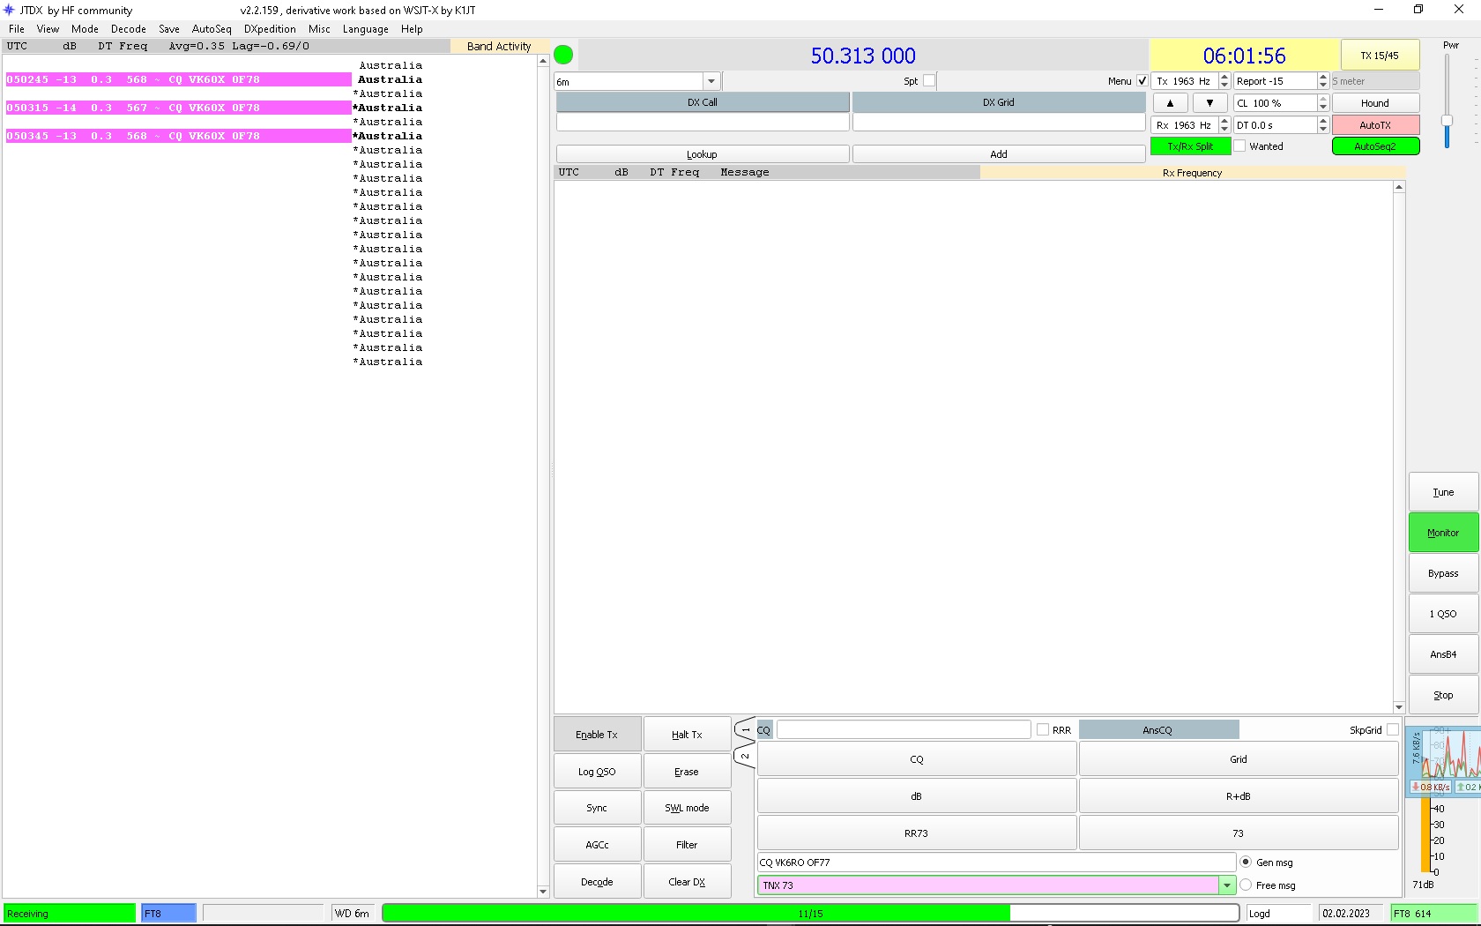1481x926 pixels.
Task: Select message tab 2 on the left edge
Action: pyautogui.click(x=745, y=756)
